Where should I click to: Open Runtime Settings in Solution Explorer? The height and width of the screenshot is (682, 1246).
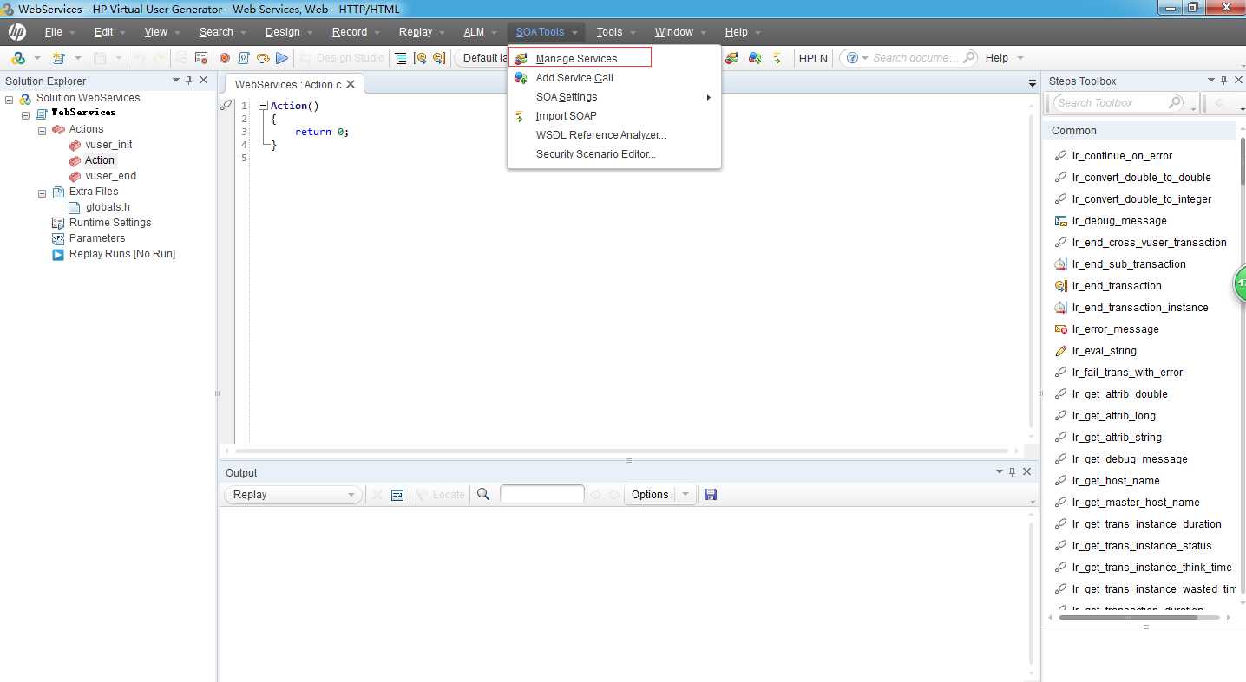(110, 223)
